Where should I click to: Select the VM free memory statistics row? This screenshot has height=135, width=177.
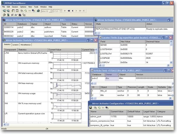coord(47,87)
